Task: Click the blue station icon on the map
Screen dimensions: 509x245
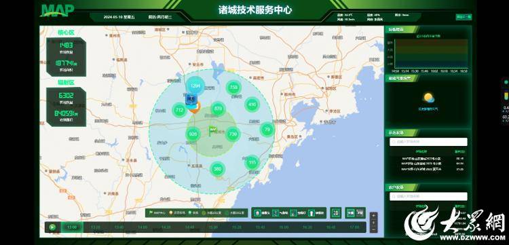Action: click(x=190, y=99)
